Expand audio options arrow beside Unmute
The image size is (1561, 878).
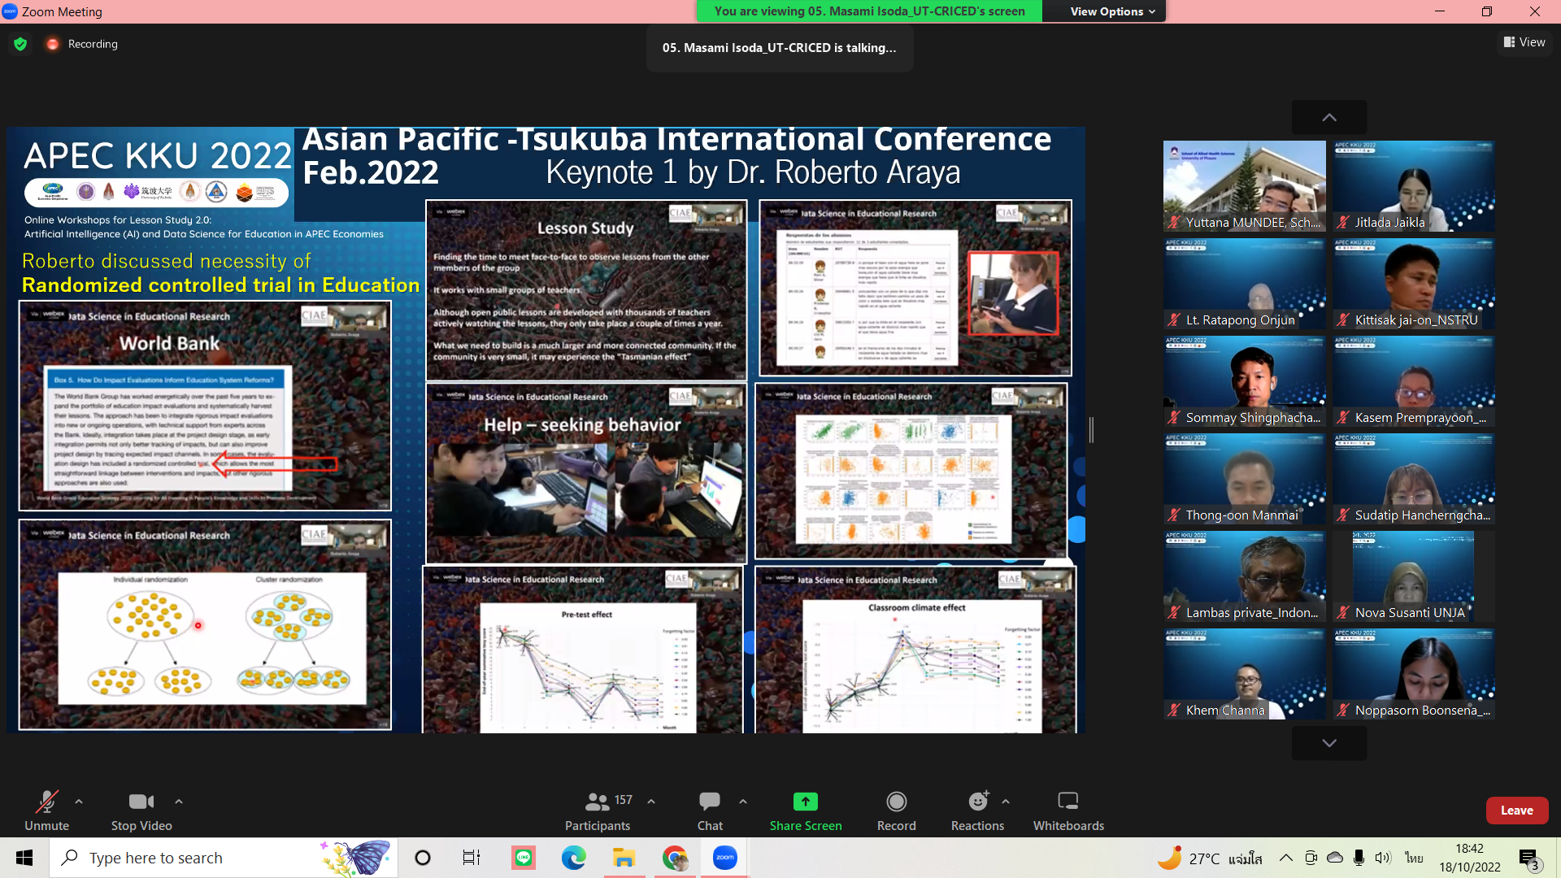tap(79, 802)
